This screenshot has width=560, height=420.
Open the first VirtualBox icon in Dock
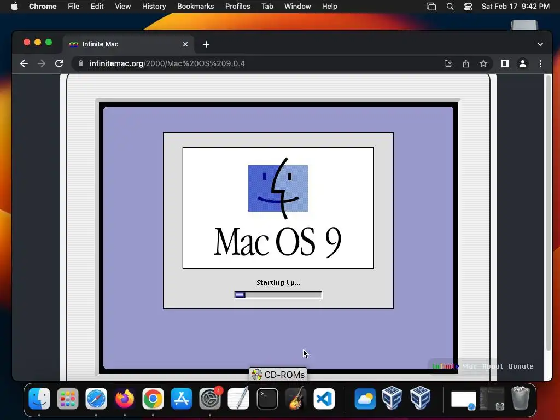click(x=392, y=399)
